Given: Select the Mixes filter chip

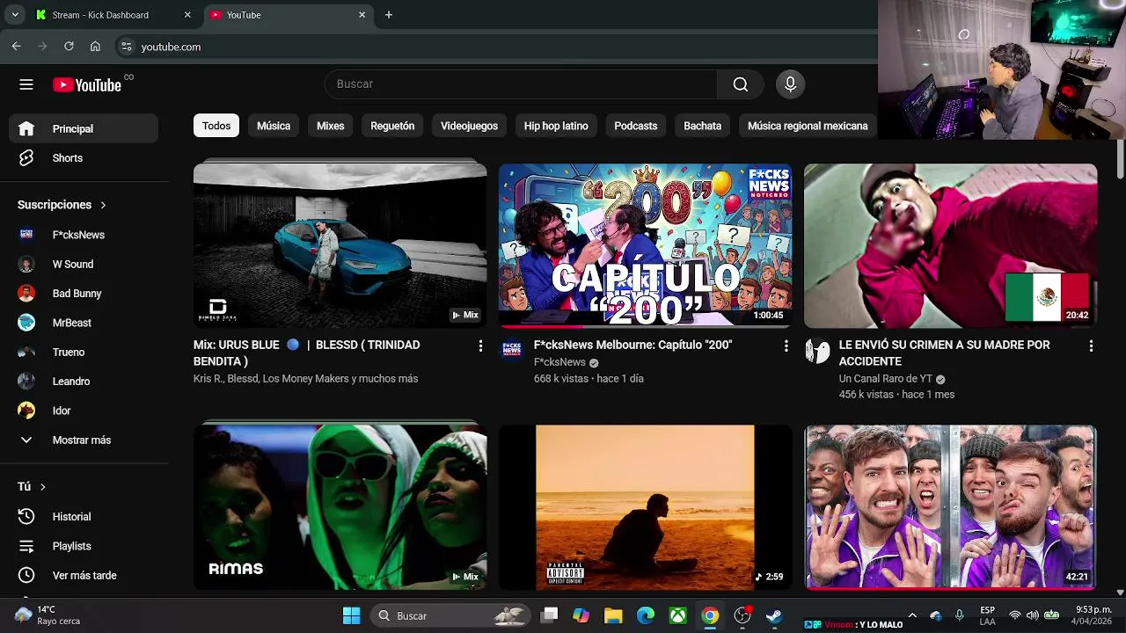Looking at the screenshot, I should [331, 126].
